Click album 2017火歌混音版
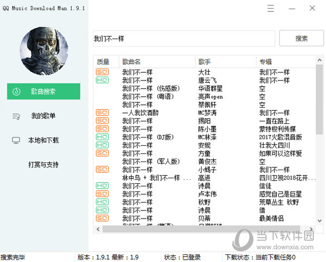This screenshot has height=262, width=326. [x=280, y=137]
